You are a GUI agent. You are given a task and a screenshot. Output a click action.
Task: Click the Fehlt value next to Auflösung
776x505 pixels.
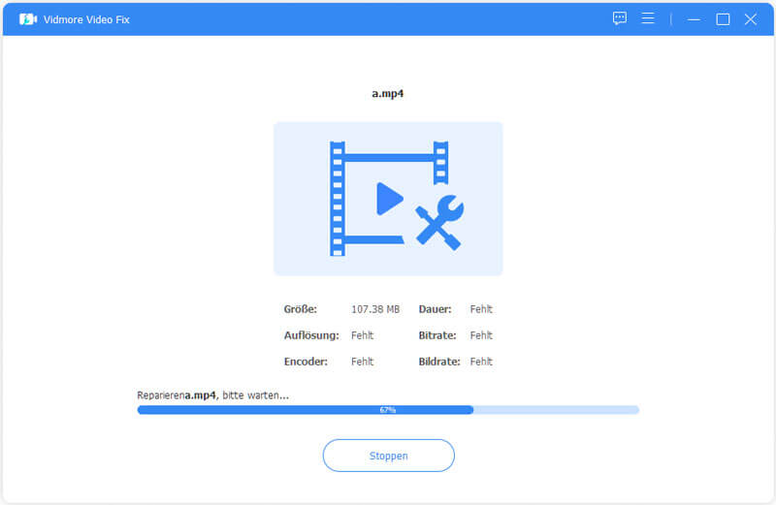362,335
